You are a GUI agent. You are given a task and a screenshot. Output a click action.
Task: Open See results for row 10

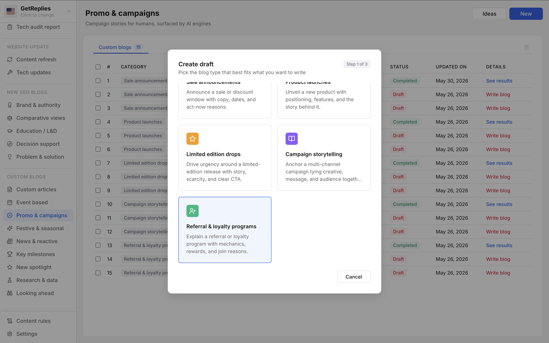[x=499, y=204]
